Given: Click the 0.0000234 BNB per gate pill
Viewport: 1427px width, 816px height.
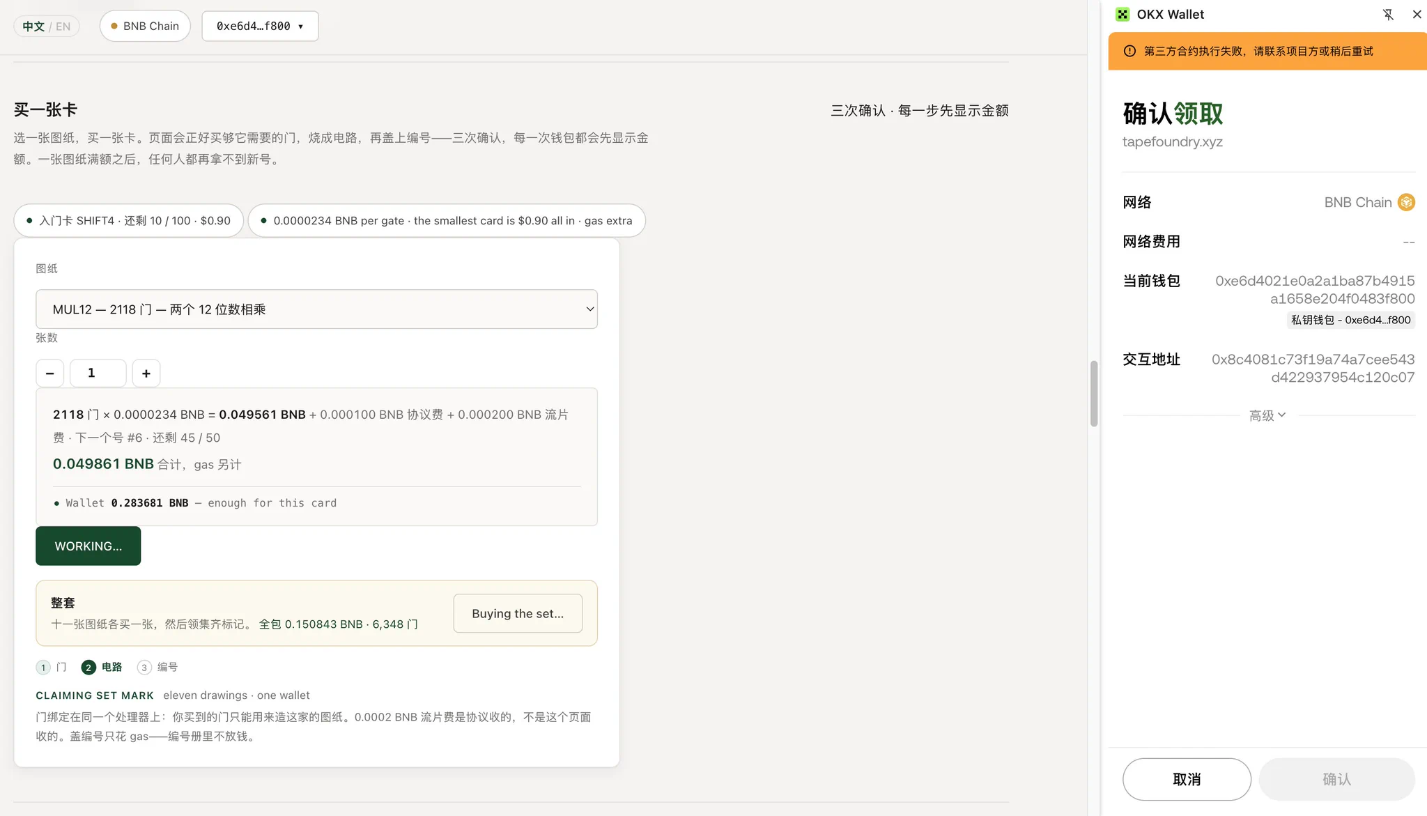Looking at the screenshot, I should pyautogui.click(x=447, y=220).
